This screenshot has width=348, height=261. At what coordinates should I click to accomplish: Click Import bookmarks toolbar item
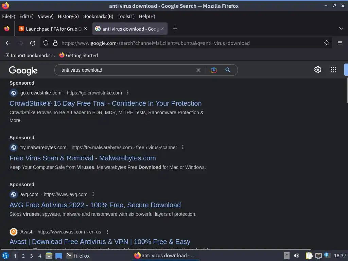(x=30, y=55)
